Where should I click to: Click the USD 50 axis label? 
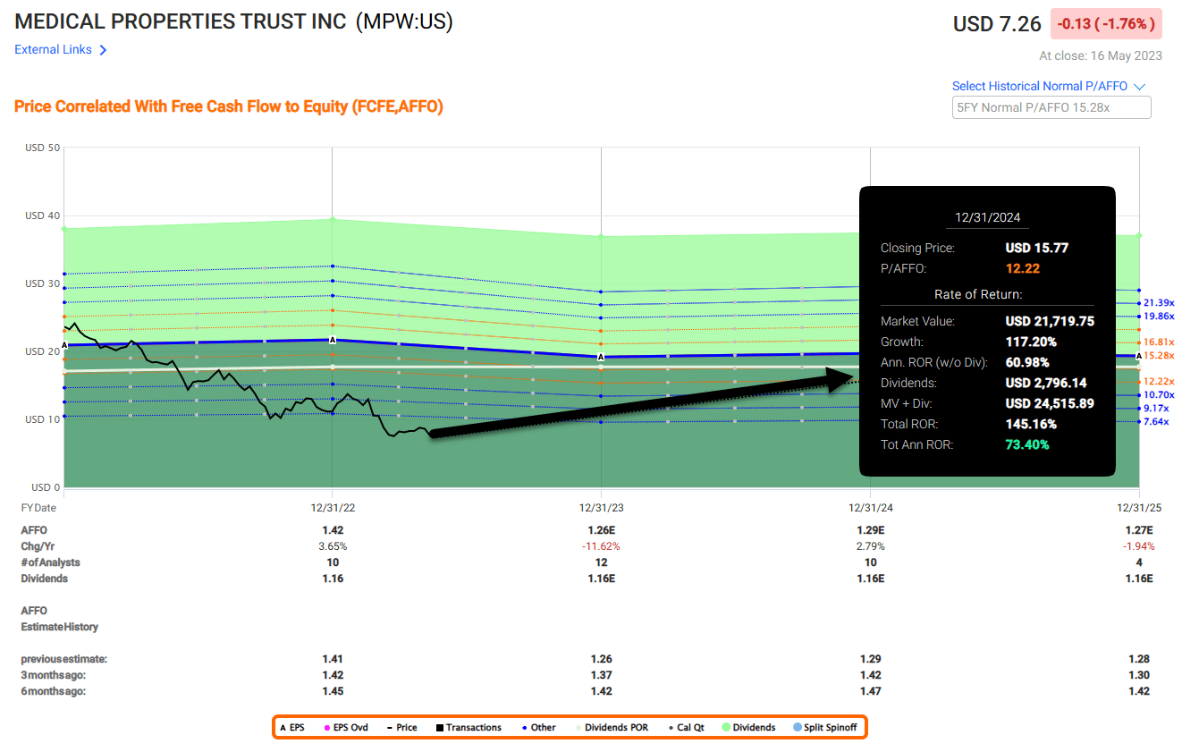[42, 148]
